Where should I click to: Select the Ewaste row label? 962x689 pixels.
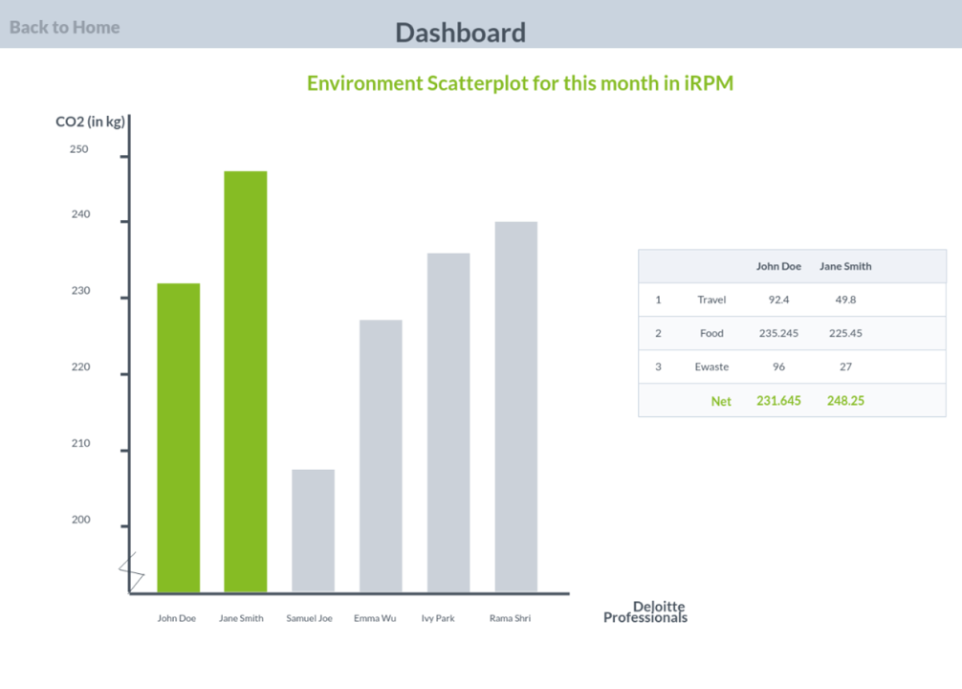point(711,367)
